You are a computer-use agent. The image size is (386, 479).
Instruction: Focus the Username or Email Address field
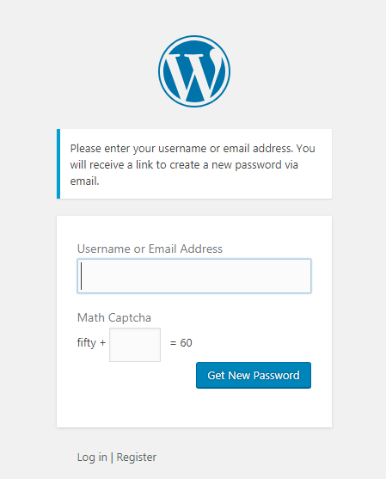[194, 276]
